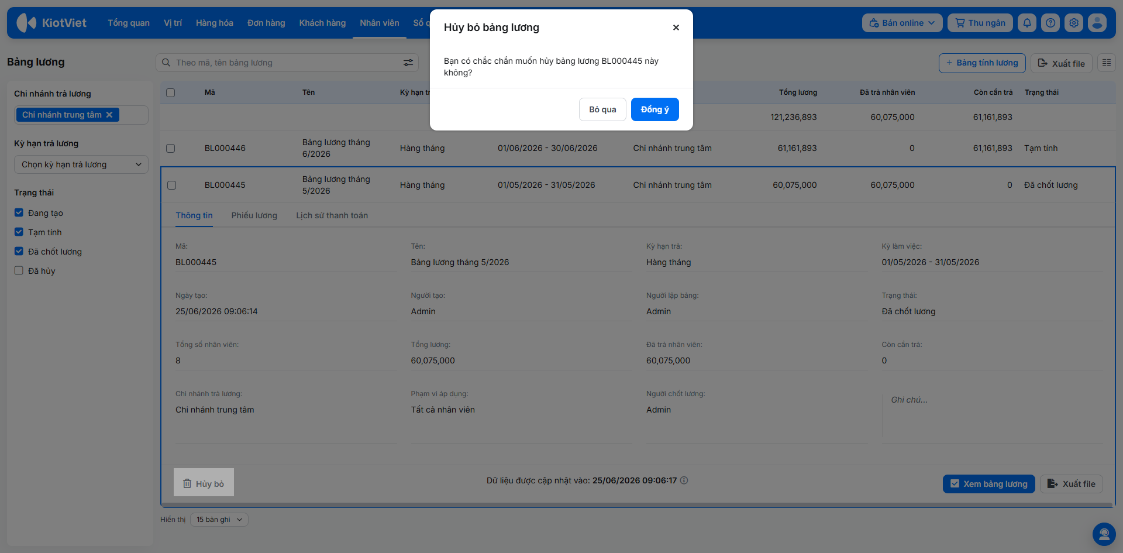Open the Đơn hàng menu
The image size is (1123, 553).
(266, 23)
